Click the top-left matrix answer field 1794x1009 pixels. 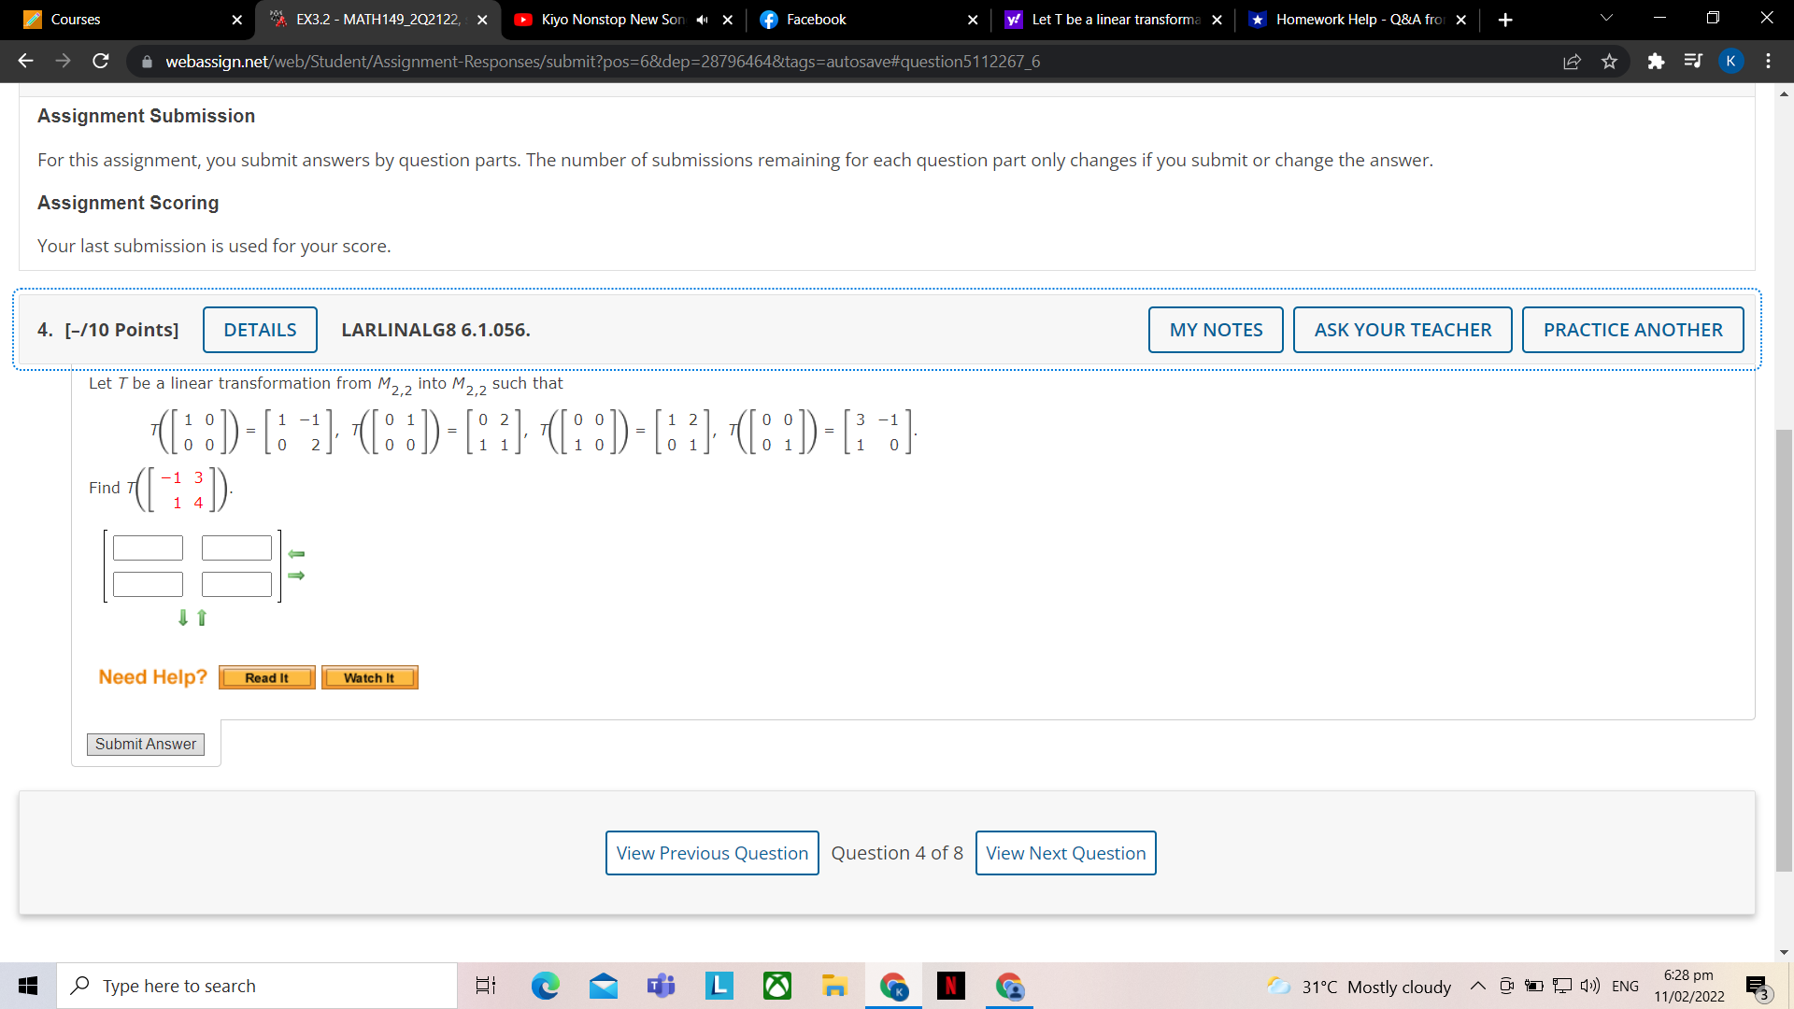148,547
